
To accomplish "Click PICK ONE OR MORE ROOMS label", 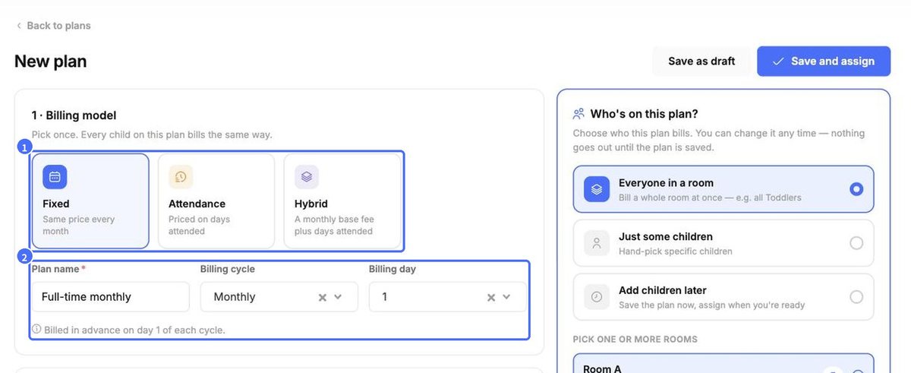I will tap(635, 340).
